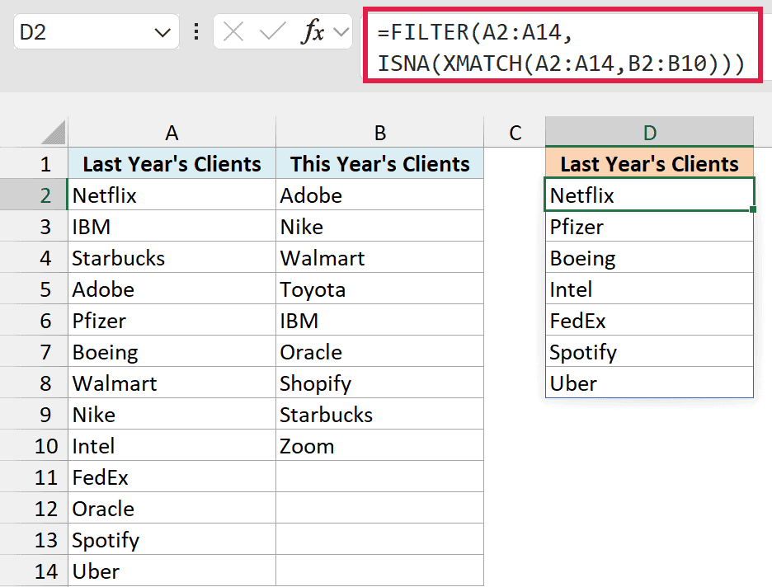
Task: Click the Select All corner triangle
Action: click(x=54, y=132)
